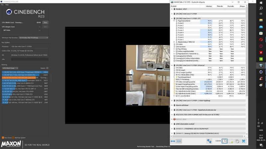Click the red lightning app icon on taskbar
The width and height of the screenshot is (266, 149).
[261, 53]
